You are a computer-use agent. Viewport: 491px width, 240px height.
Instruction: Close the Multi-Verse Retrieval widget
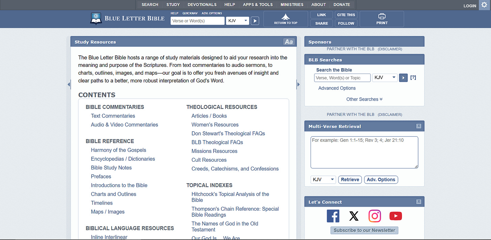coord(419,126)
